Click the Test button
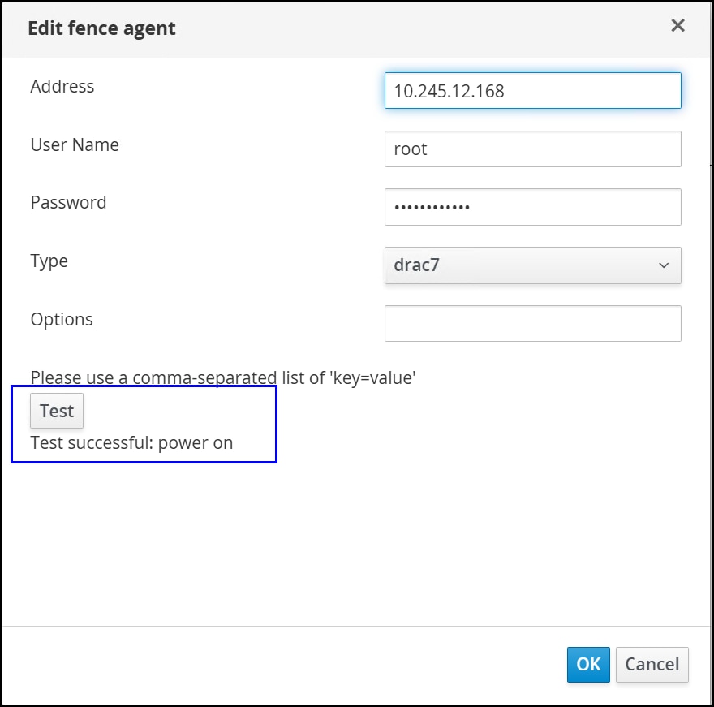Image resolution: width=714 pixels, height=707 pixels. [57, 411]
